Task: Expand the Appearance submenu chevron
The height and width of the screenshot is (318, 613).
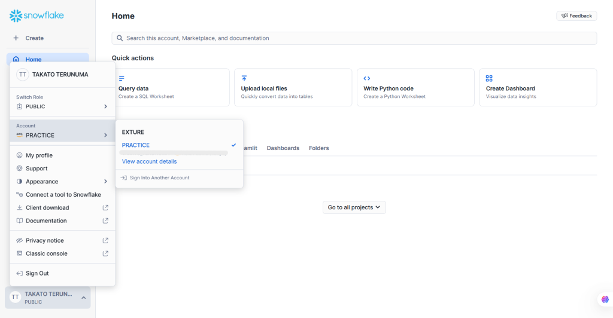Action: 105,182
